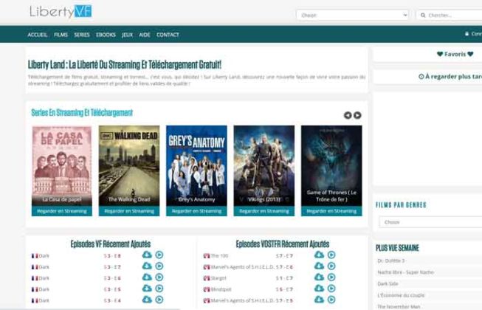This screenshot has height=310, width=482.
Task: Watch The Walking Dead in streaming
Action: click(x=129, y=211)
